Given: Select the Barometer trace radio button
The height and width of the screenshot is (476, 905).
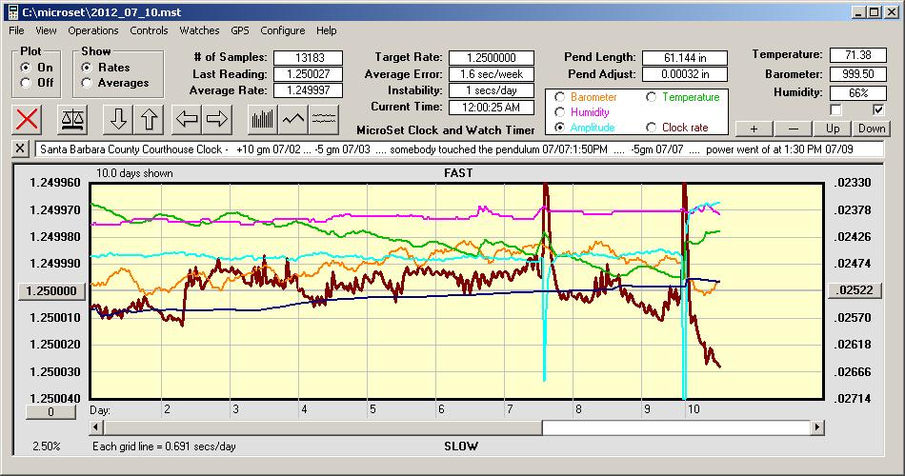Looking at the screenshot, I should [559, 97].
